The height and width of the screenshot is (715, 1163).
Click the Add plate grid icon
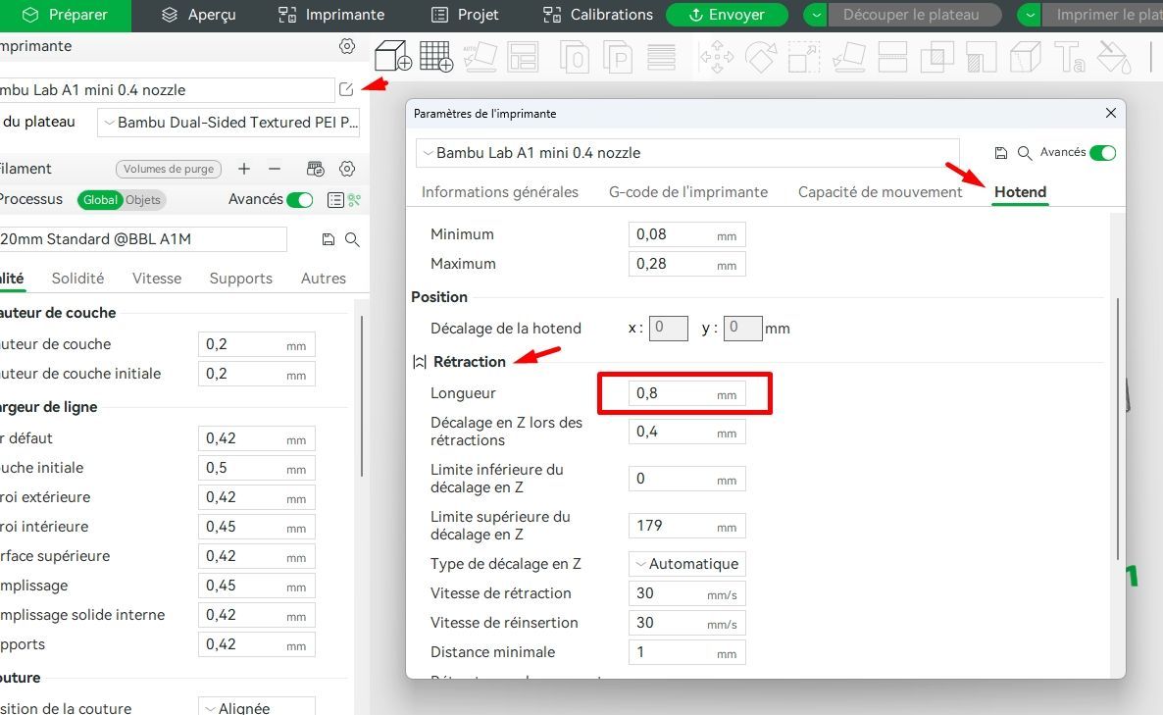click(436, 56)
